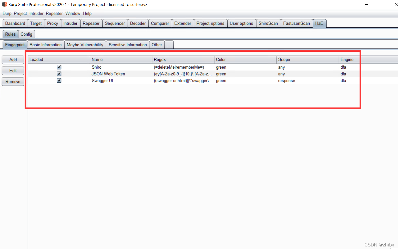398x249 pixels.
Task: Select the Intruder tool tab
Action: tap(70, 23)
